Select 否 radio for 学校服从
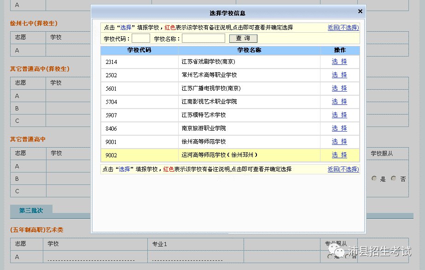This screenshot has height=270, width=425. tap(394, 179)
